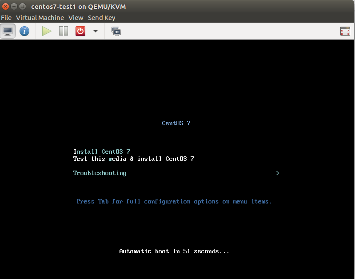Select Test this media & install CentOS 7
355x279 pixels.
(134, 159)
